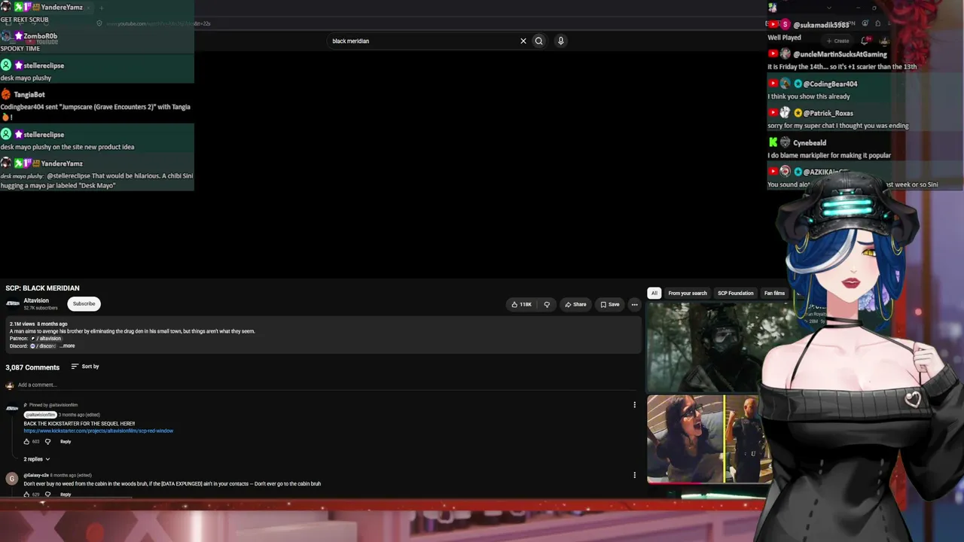Image resolution: width=964 pixels, height=542 pixels.
Task: Click Cynebeald's markiplier chat message
Action: pyautogui.click(x=829, y=155)
